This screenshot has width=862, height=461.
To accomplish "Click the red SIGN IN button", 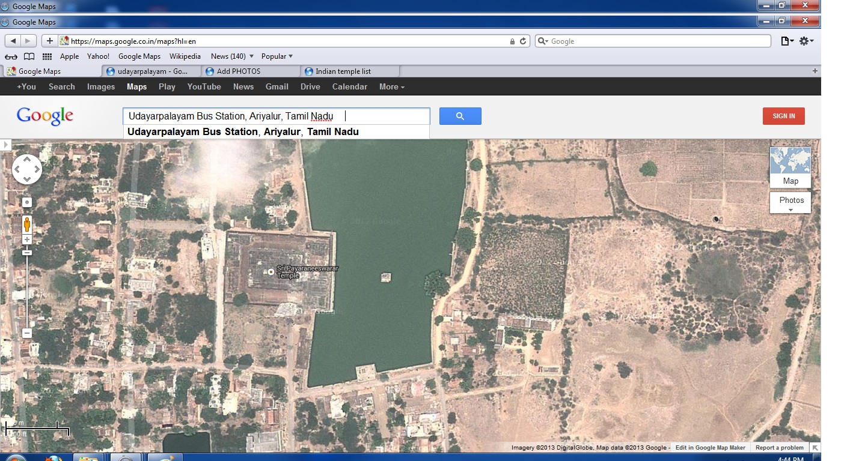I will click(783, 116).
